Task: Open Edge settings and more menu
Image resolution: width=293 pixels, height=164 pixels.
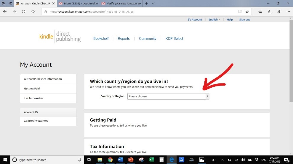Action: pyautogui.click(x=288, y=12)
